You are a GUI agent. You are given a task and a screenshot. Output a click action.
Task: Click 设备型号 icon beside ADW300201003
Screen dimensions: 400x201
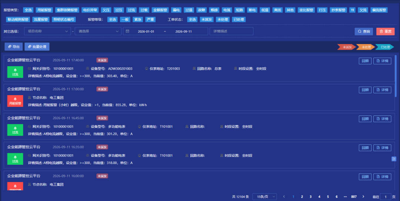pos(88,68)
